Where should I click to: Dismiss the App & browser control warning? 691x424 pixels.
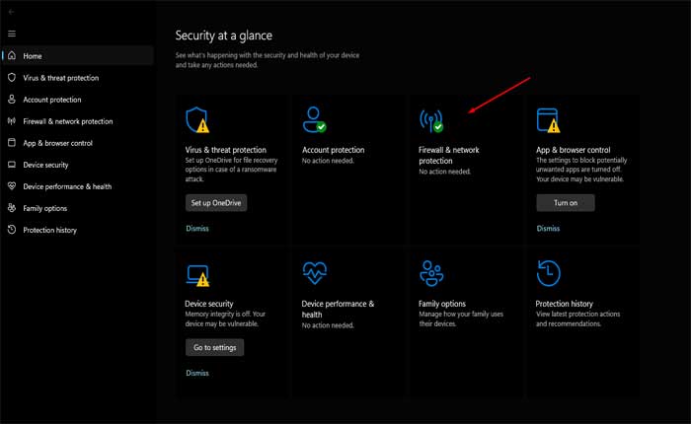click(548, 228)
